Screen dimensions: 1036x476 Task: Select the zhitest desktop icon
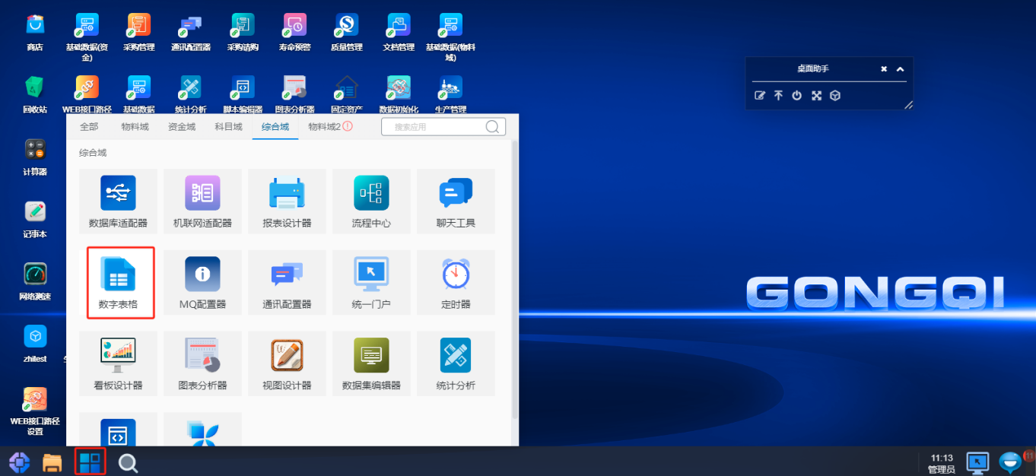[x=35, y=344]
